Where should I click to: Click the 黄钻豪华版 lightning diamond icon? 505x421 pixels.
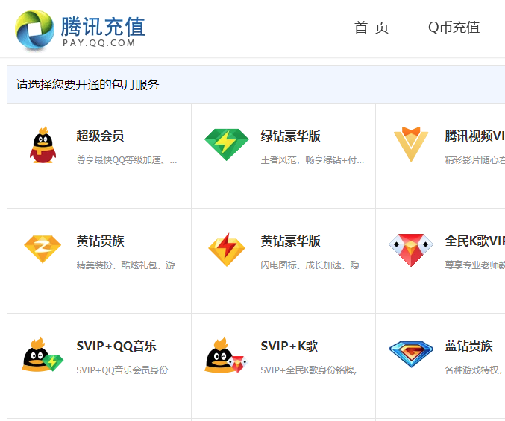pos(227,250)
